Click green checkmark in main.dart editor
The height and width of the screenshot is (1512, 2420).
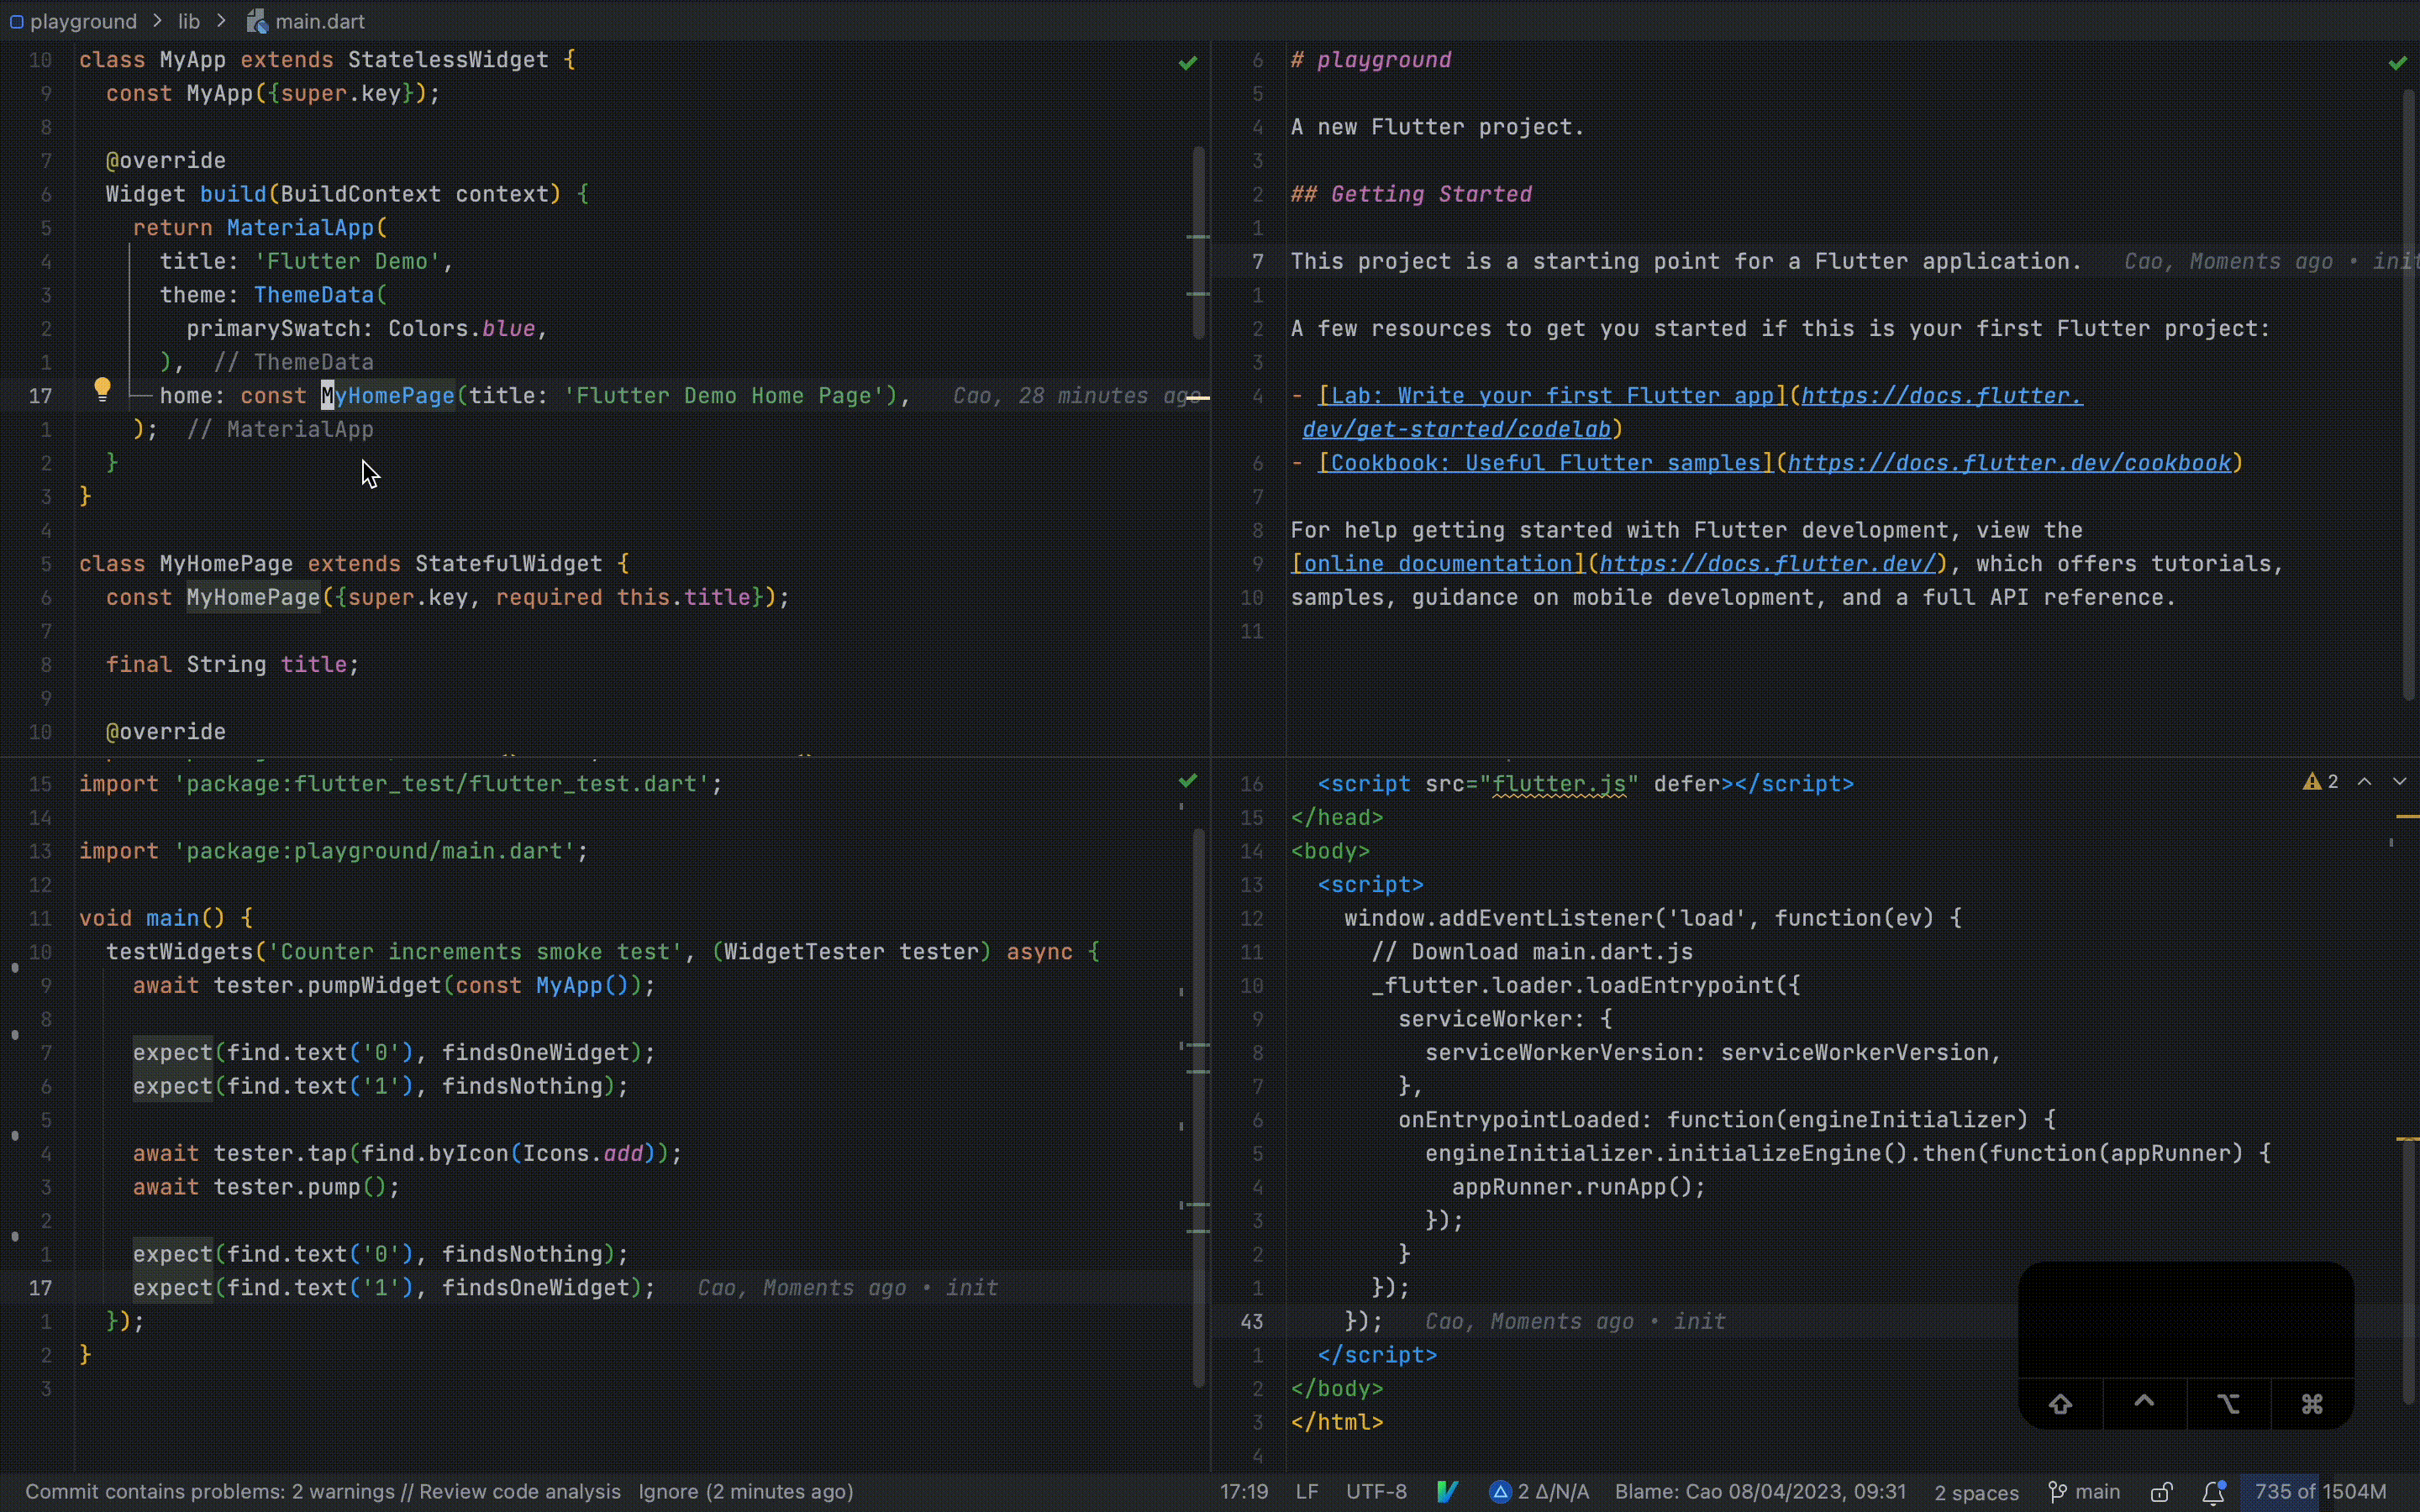(1187, 63)
